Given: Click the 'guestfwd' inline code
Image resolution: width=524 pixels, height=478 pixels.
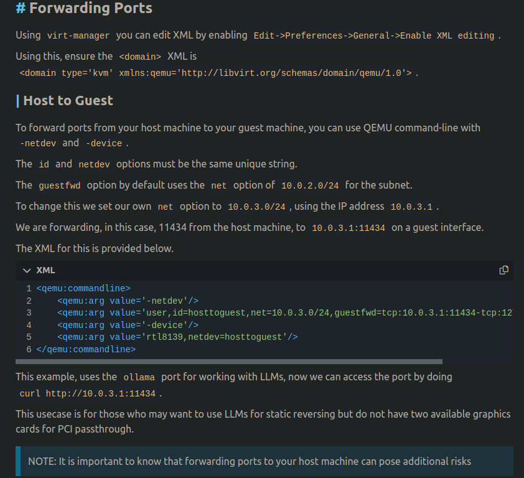Looking at the screenshot, I should tap(60, 185).
